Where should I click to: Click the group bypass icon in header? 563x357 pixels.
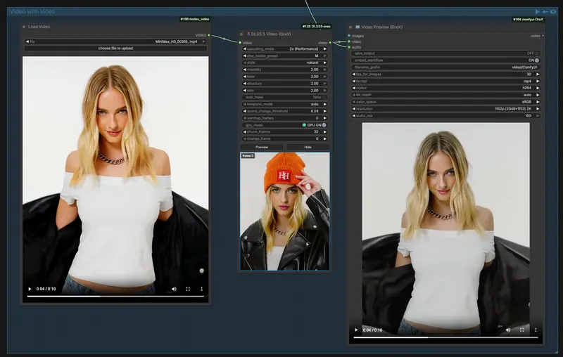(x=545, y=11)
